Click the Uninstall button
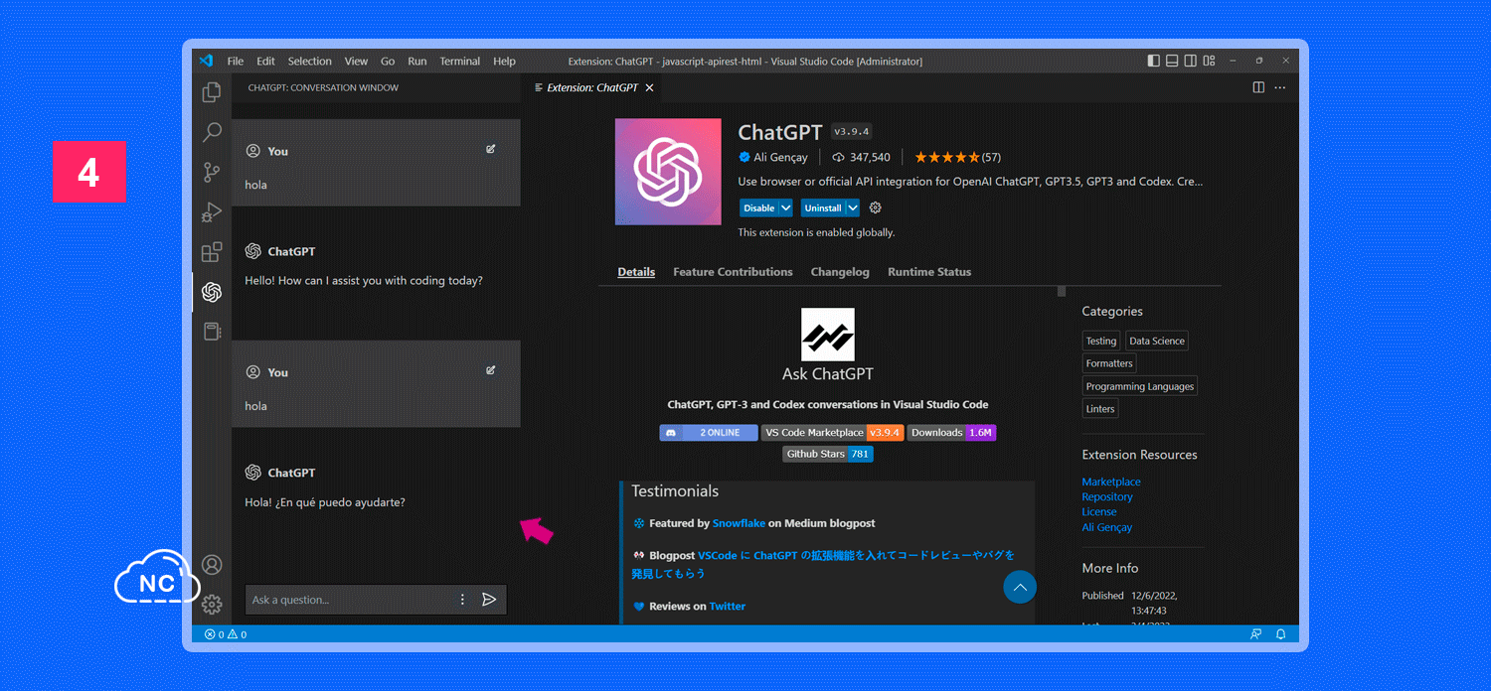The width and height of the screenshot is (1491, 691). 823,207
